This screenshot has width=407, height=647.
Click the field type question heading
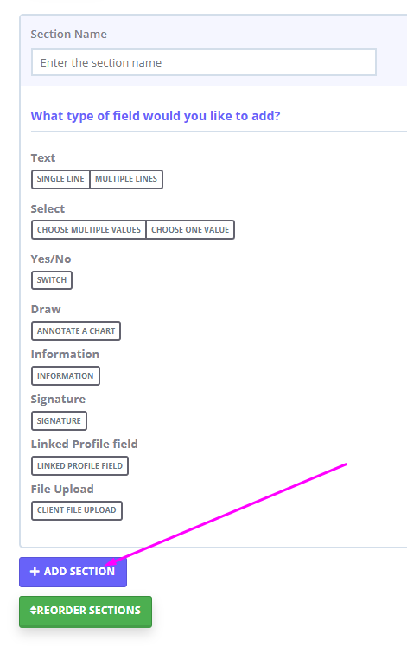click(156, 116)
